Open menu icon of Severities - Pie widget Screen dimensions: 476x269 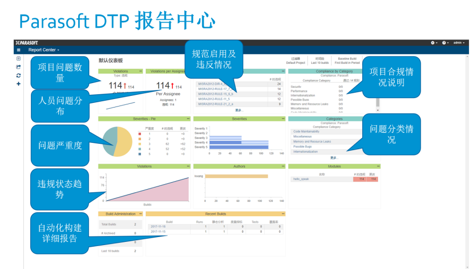point(188,119)
